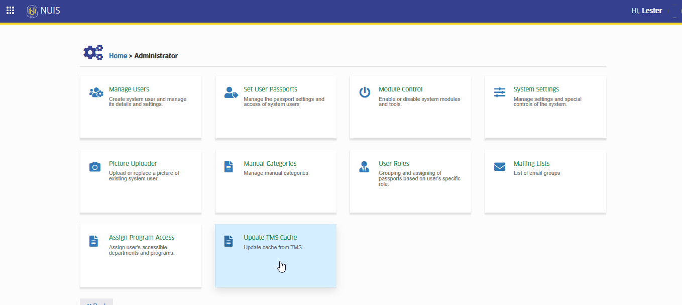Click 'Manage settings and special controls' description
The width and height of the screenshot is (682, 305).
(x=548, y=101)
